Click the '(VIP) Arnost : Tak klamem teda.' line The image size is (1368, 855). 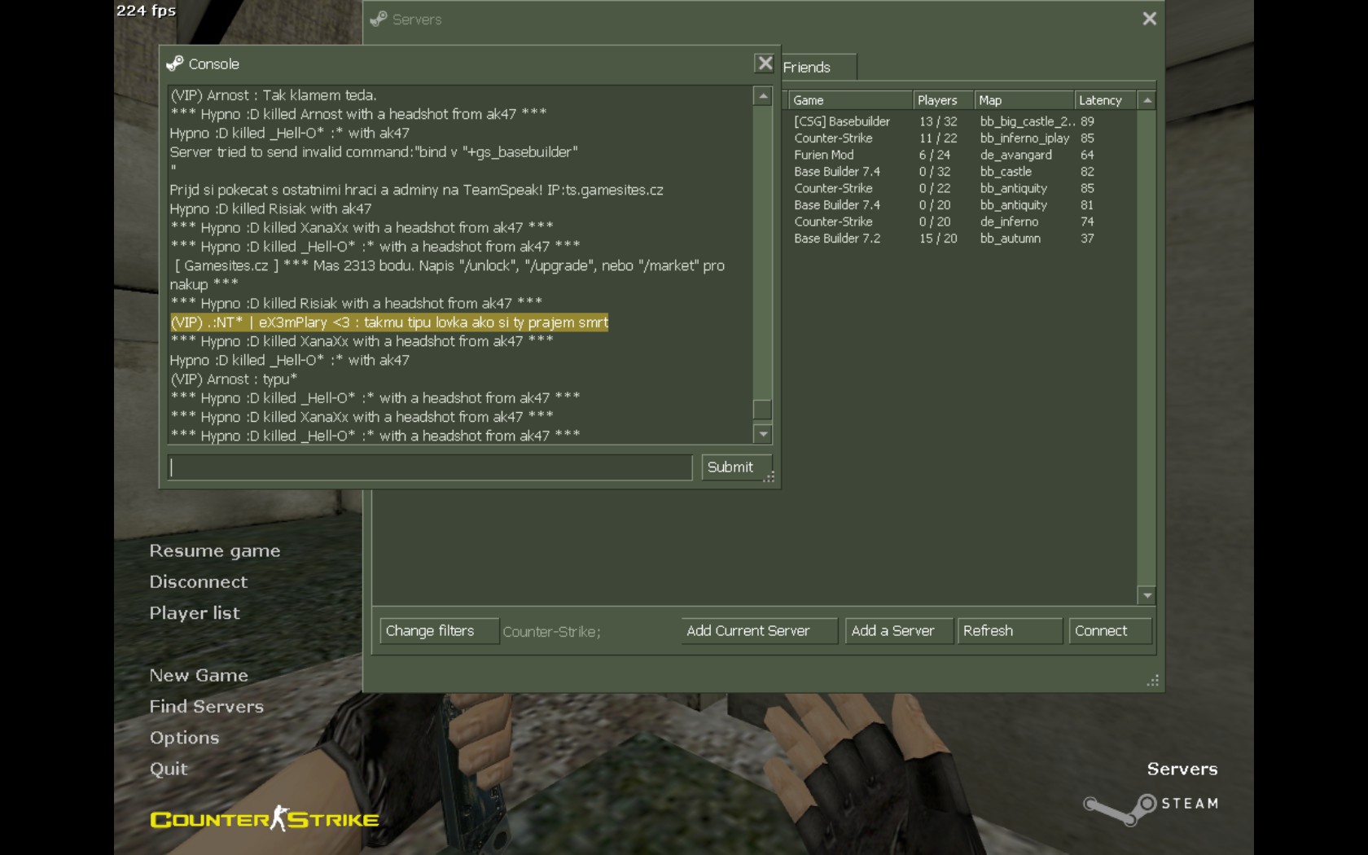click(273, 95)
